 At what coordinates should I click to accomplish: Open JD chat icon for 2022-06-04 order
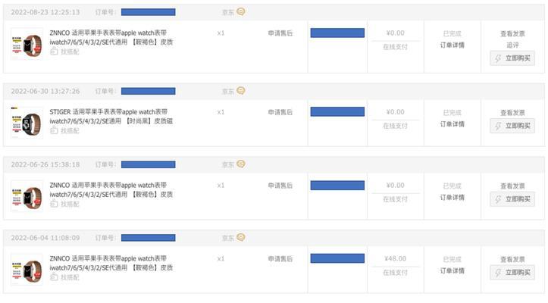pyautogui.click(x=241, y=237)
